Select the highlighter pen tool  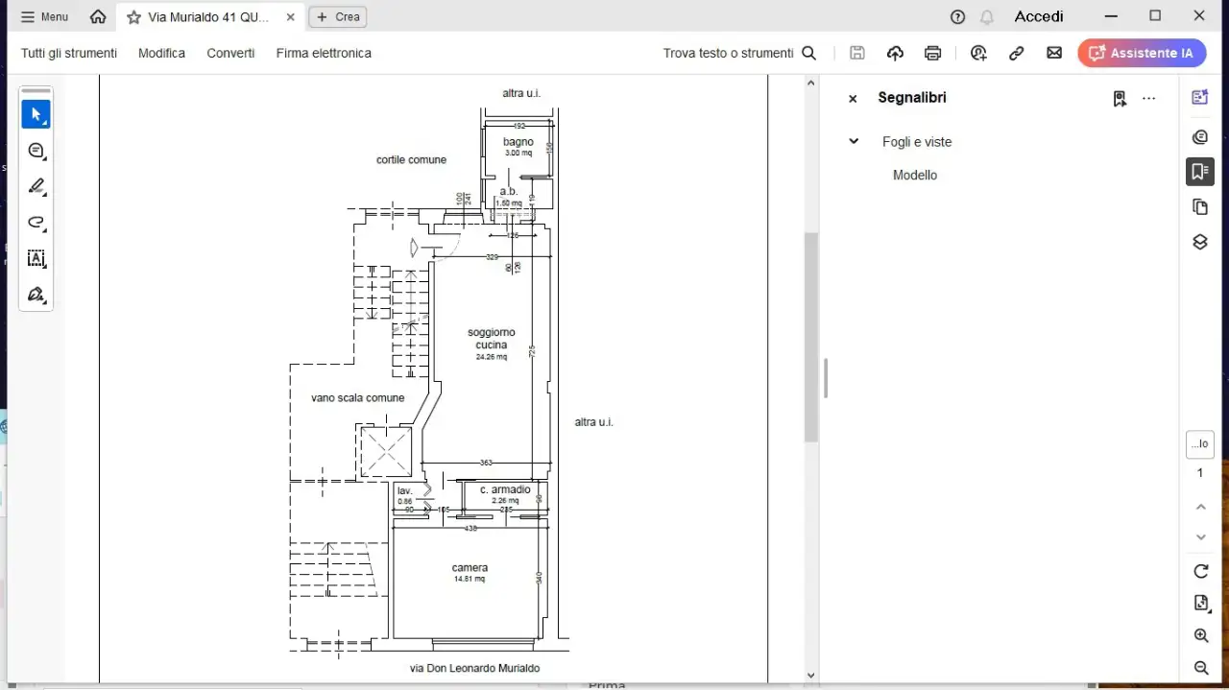(x=36, y=186)
